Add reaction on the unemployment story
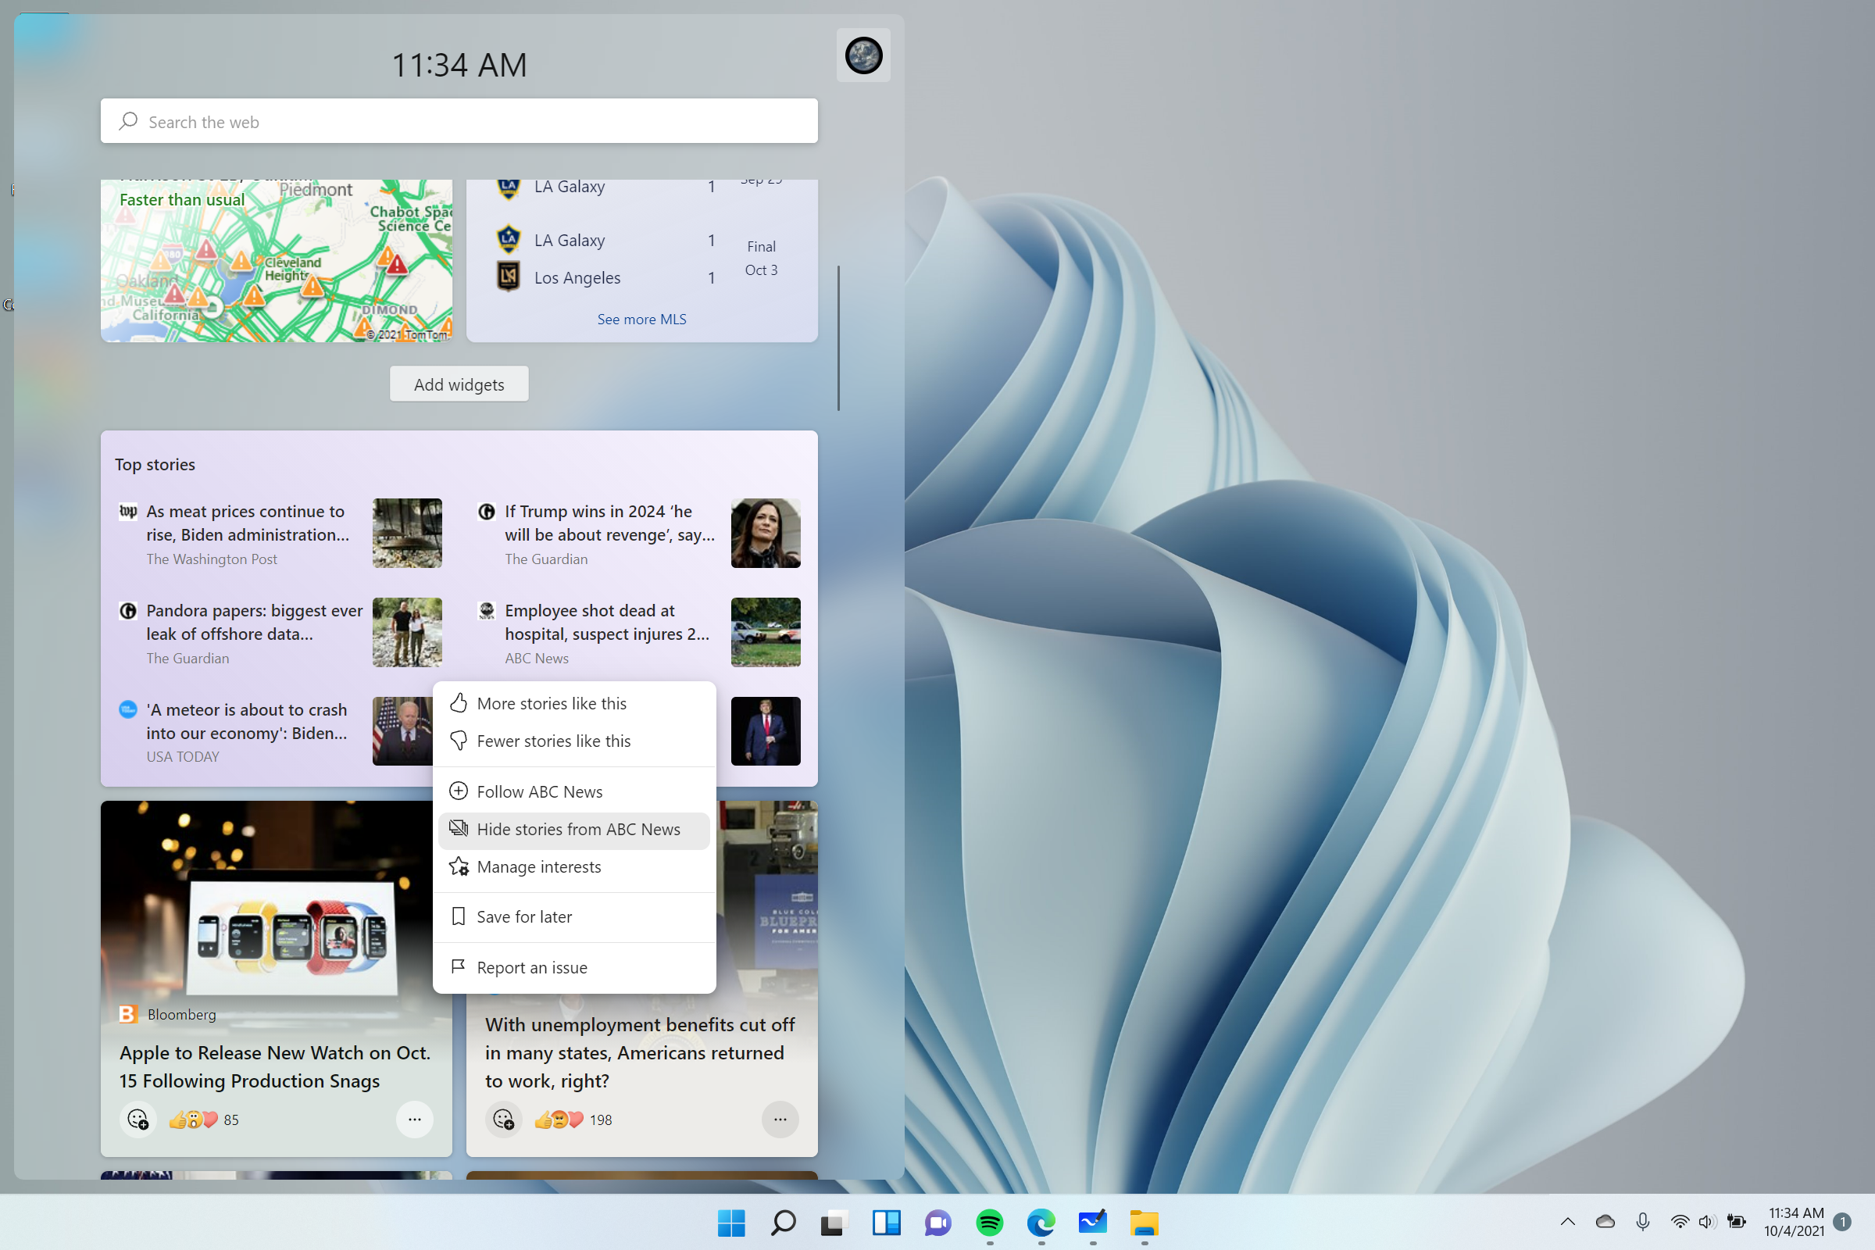 point(504,1120)
